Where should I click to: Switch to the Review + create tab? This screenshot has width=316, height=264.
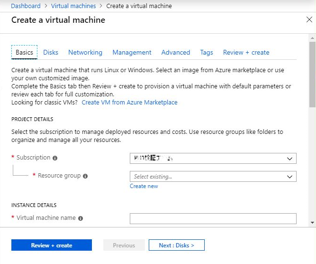246,53
